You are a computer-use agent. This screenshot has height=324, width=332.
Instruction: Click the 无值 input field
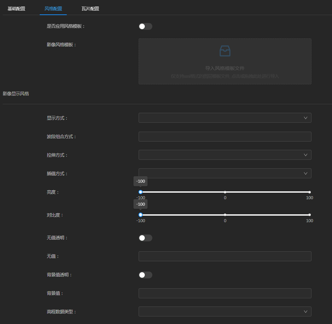225,256
